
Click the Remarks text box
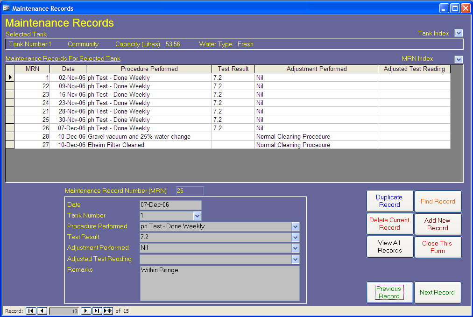point(219,283)
